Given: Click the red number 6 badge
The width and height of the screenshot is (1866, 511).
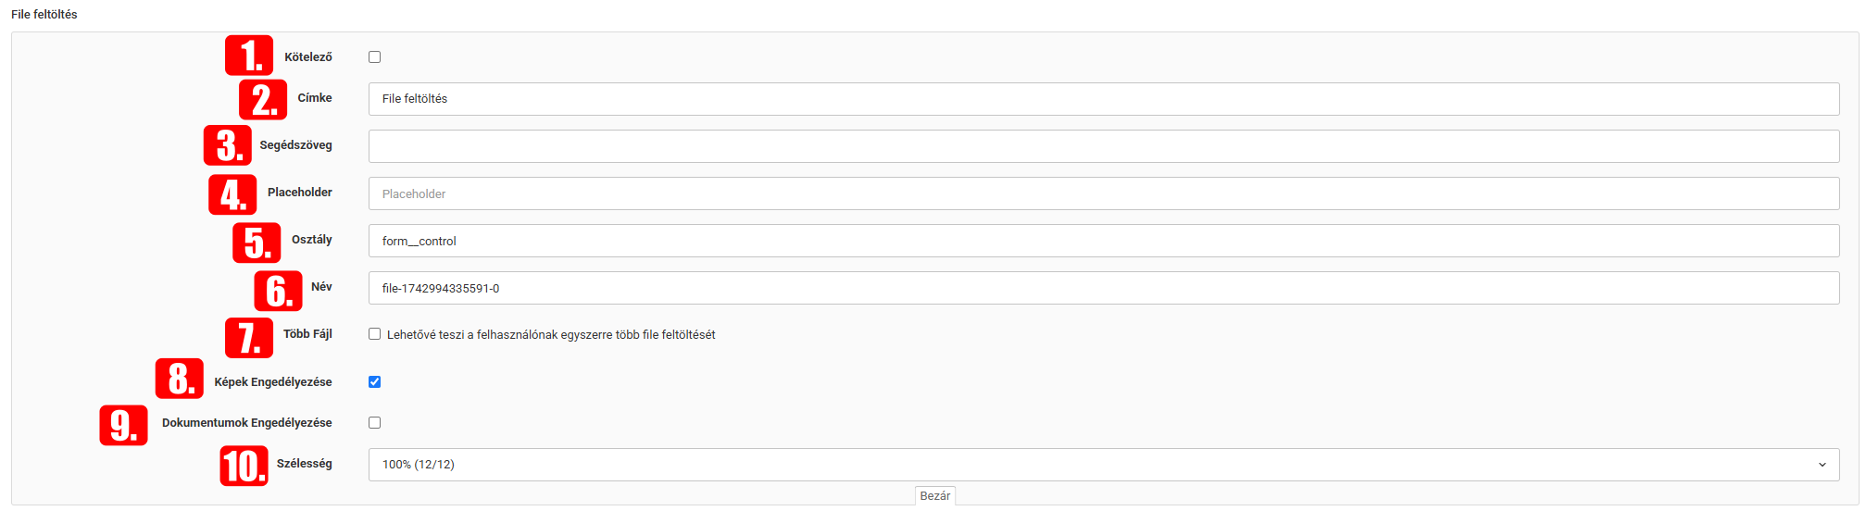Looking at the screenshot, I should click(278, 291).
